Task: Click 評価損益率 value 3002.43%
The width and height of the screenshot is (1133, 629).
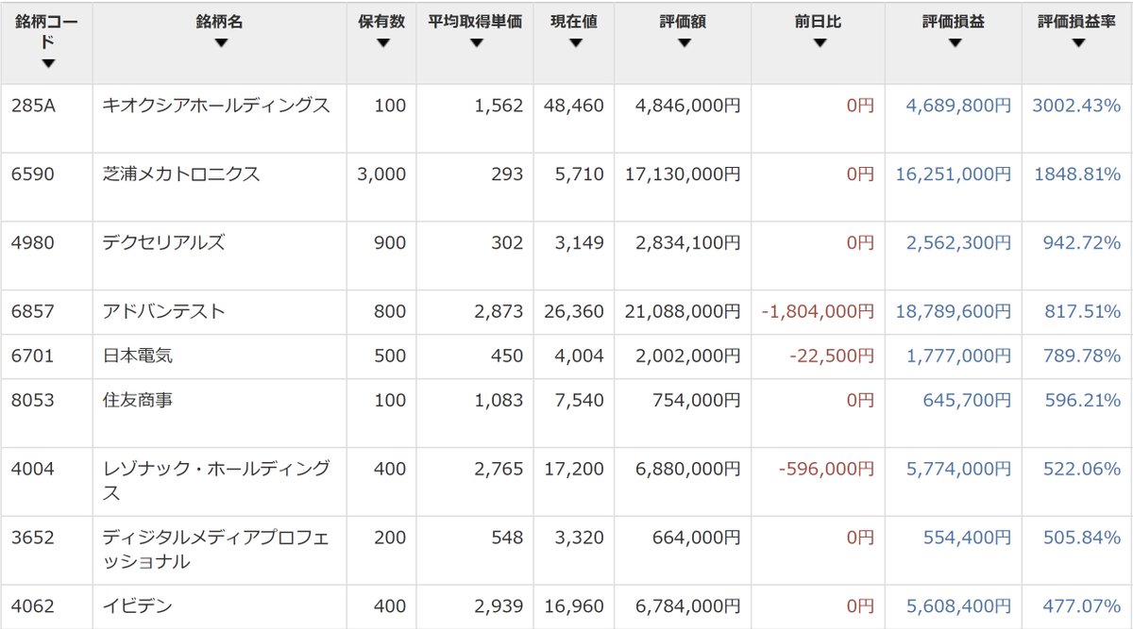Action: coord(1076,106)
